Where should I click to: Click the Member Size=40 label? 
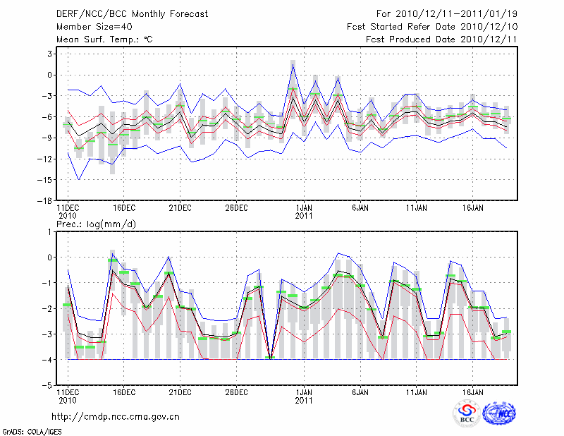[x=90, y=27]
